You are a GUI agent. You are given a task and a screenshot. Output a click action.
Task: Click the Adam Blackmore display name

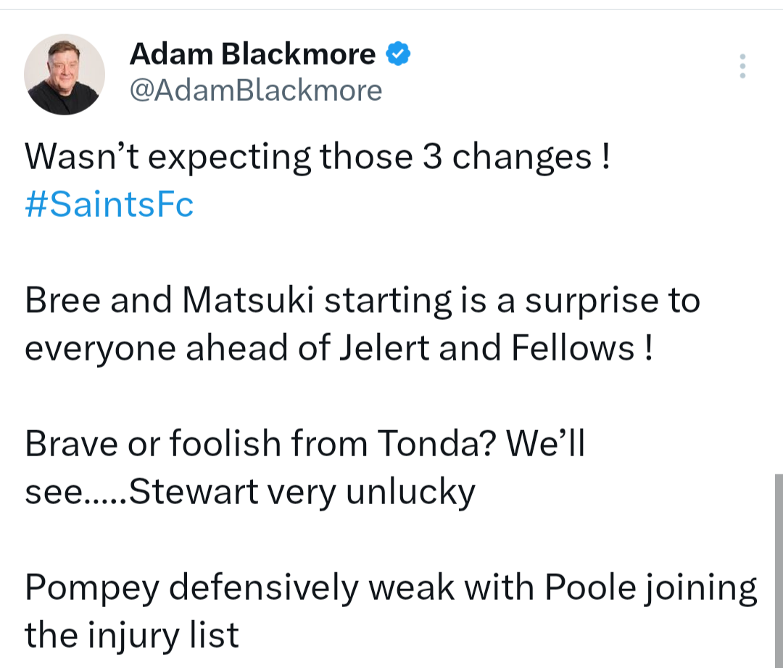(252, 54)
